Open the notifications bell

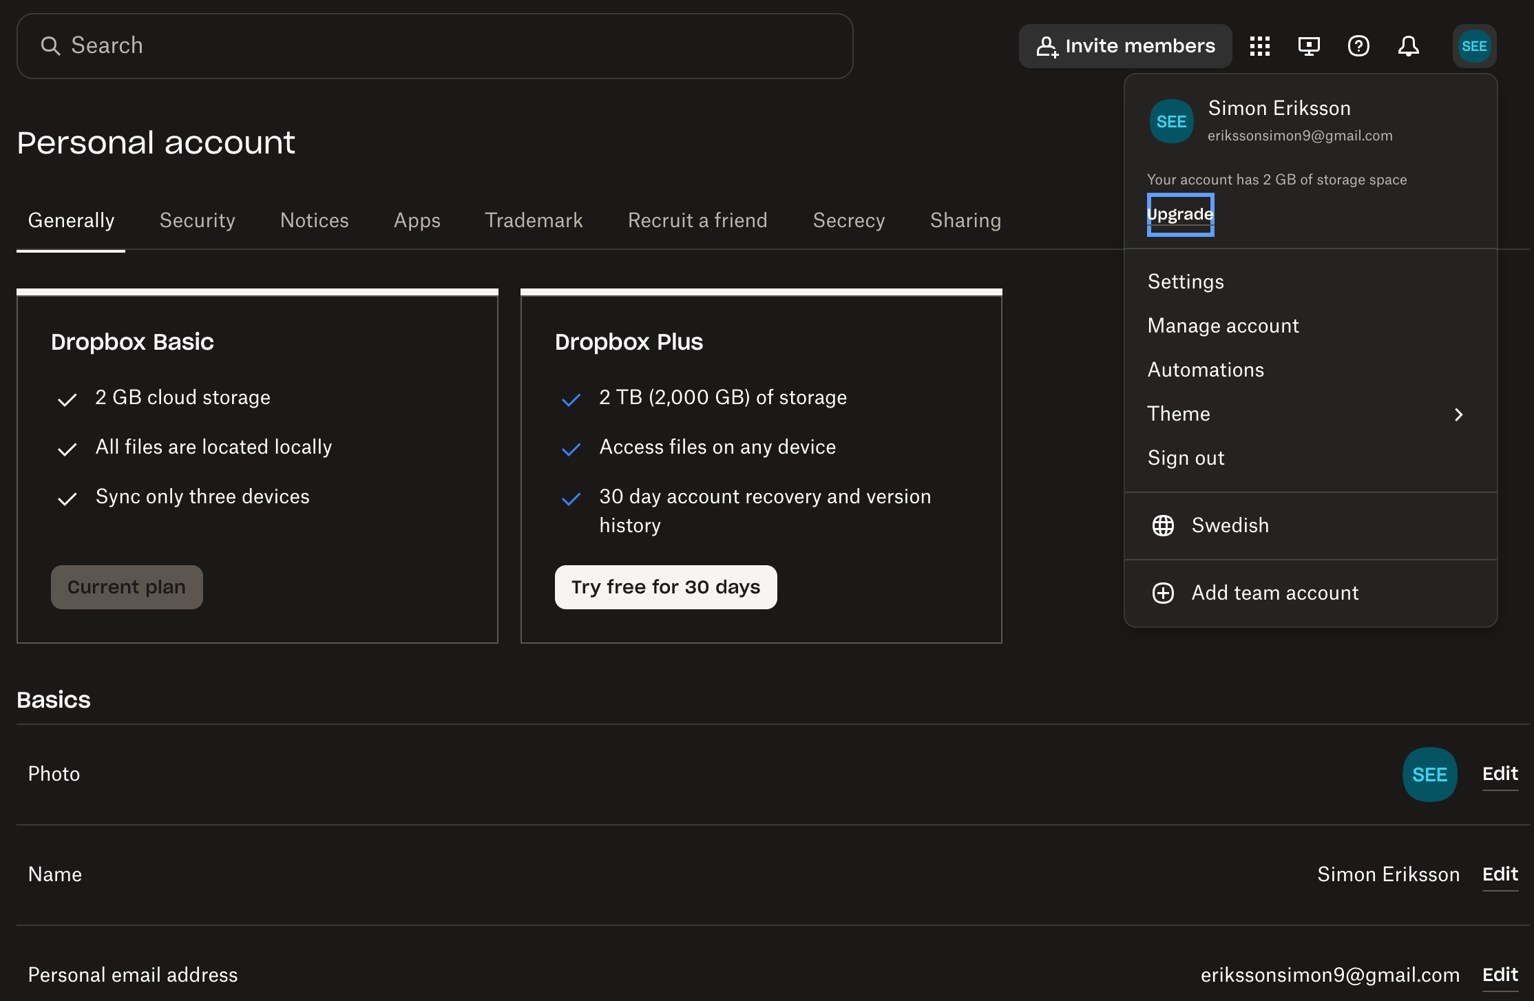coord(1408,46)
